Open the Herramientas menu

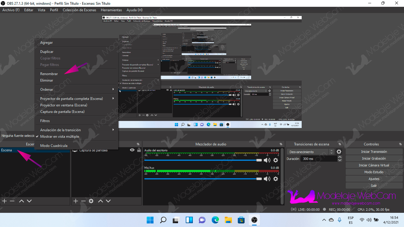pyautogui.click(x=111, y=10)
